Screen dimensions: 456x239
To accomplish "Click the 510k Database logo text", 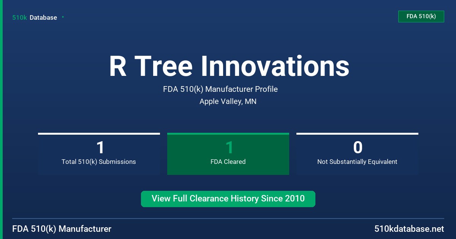I will pos(35,17).
